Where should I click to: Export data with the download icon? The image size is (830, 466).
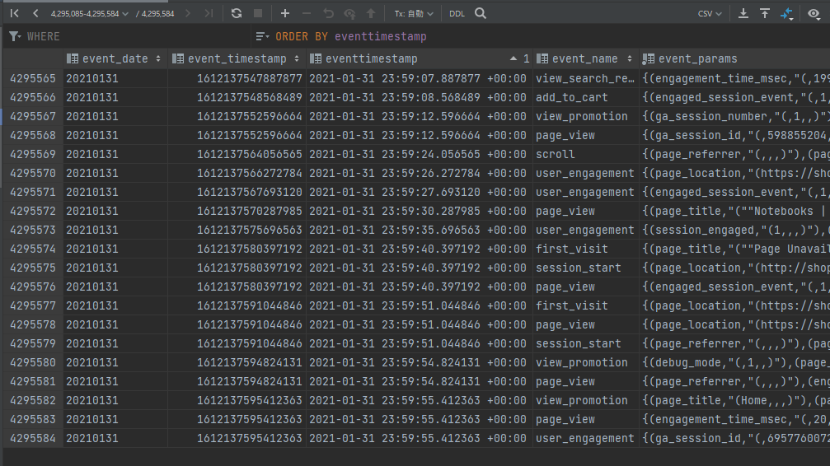[x=743, y=13]
